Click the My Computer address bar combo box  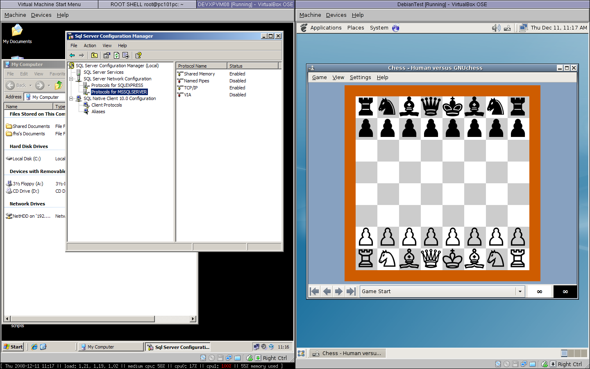click(x=45, y=97)
